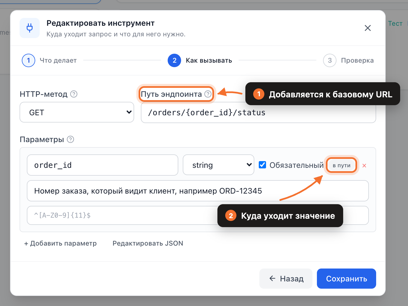408x306 pixels.
Task: Open the string type dropdown
Action: (x=219, y=165)
